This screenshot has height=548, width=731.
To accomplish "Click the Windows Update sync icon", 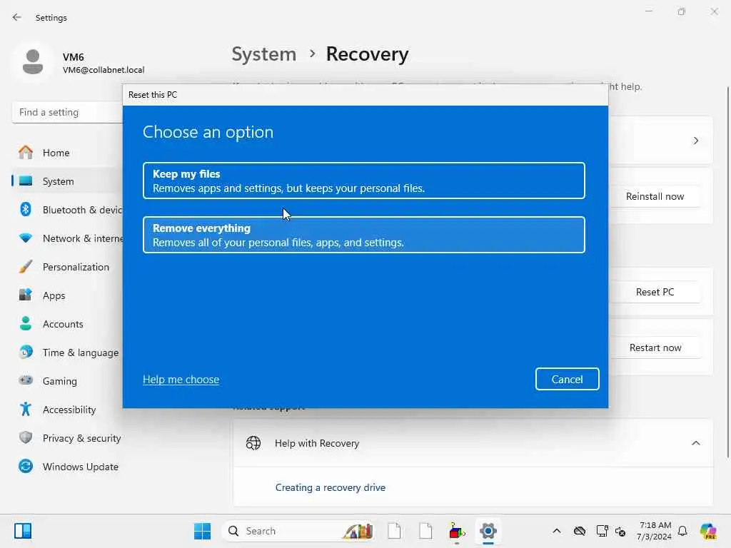I will (26, 466).
